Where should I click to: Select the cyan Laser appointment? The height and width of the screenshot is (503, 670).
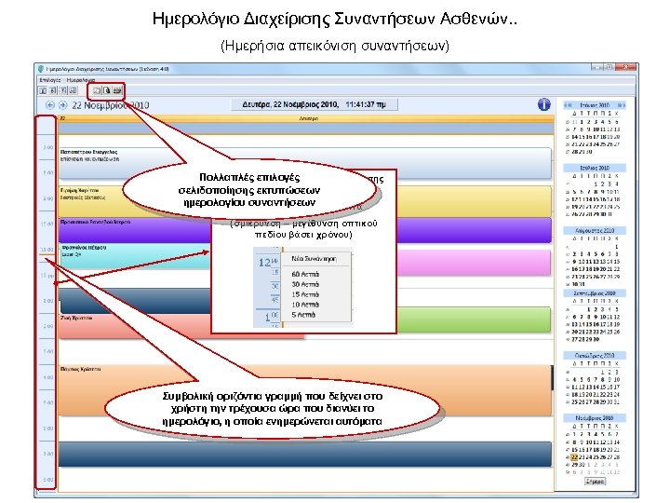(134, 256)
